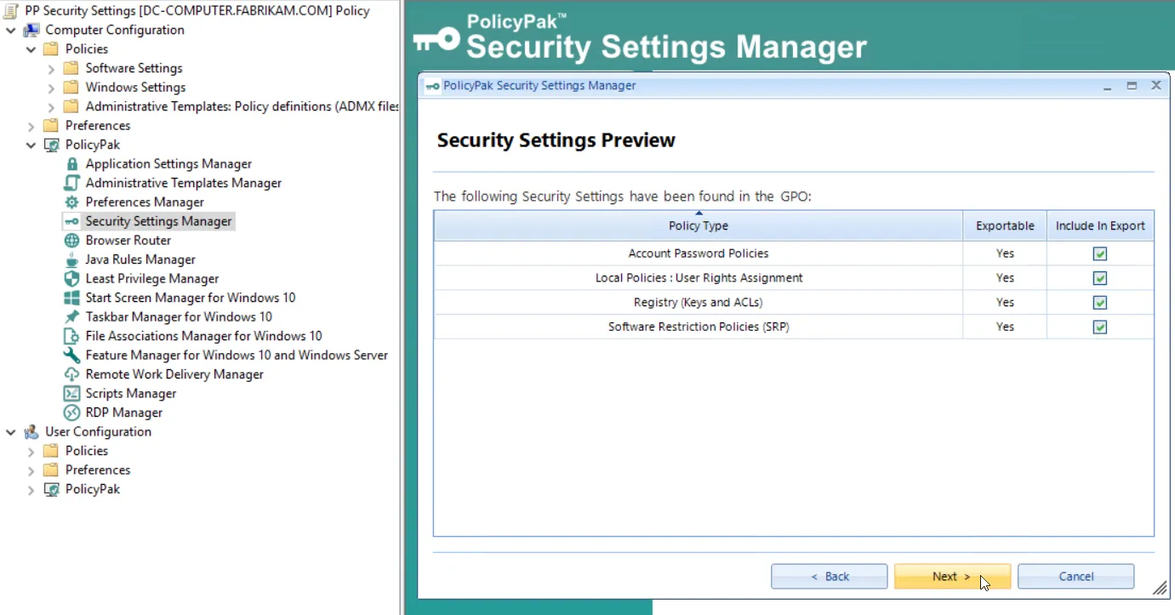The image size is (1175, 615).
Task: Click the Preferences Manager gear icon
Action: coord(71,202)
